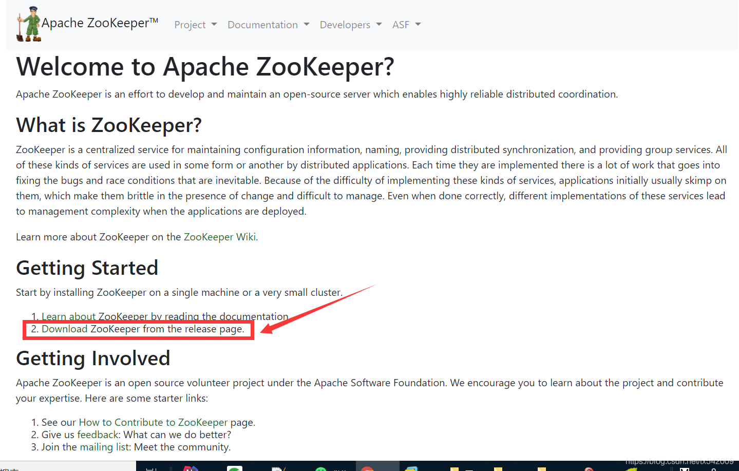
Task: Click the Getting Started heading
Action: click(87, 268)
